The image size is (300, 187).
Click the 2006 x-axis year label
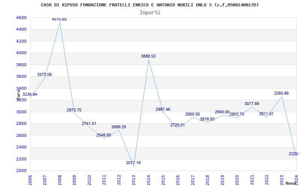(30, 180)
